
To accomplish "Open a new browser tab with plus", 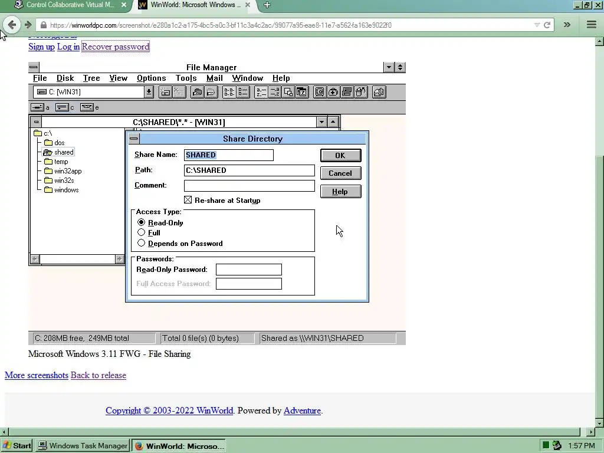I will (x=267, y=5).
